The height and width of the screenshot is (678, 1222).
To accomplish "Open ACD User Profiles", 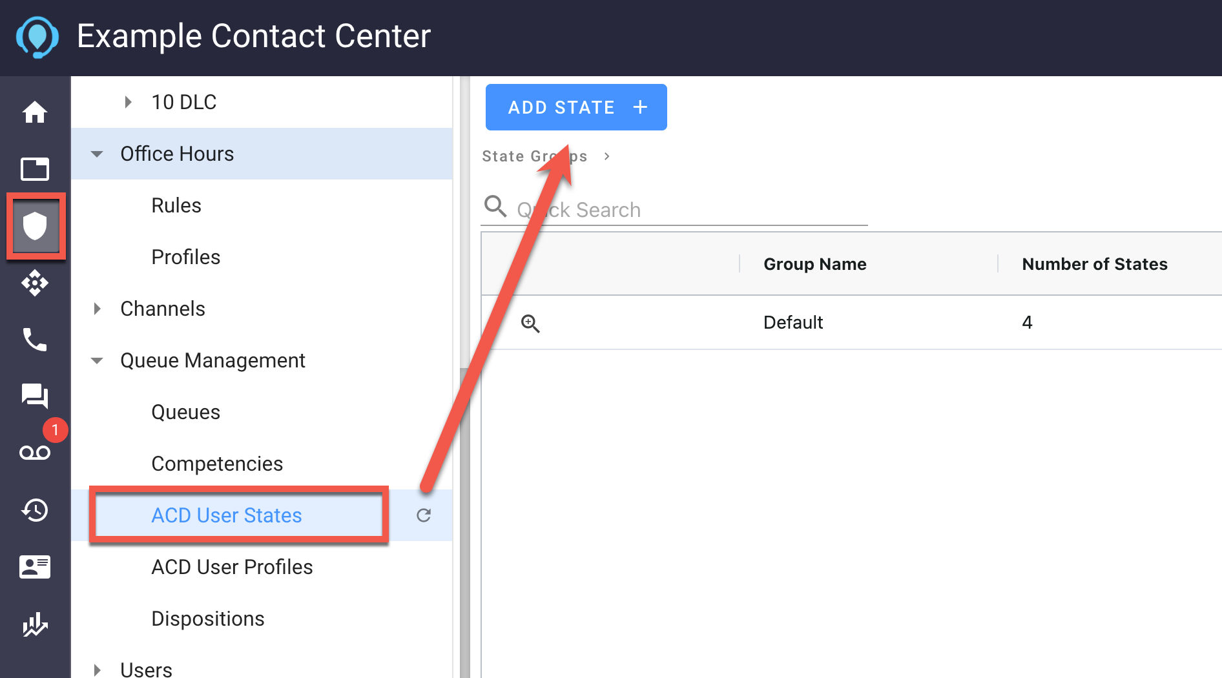I will coord(232,567).
